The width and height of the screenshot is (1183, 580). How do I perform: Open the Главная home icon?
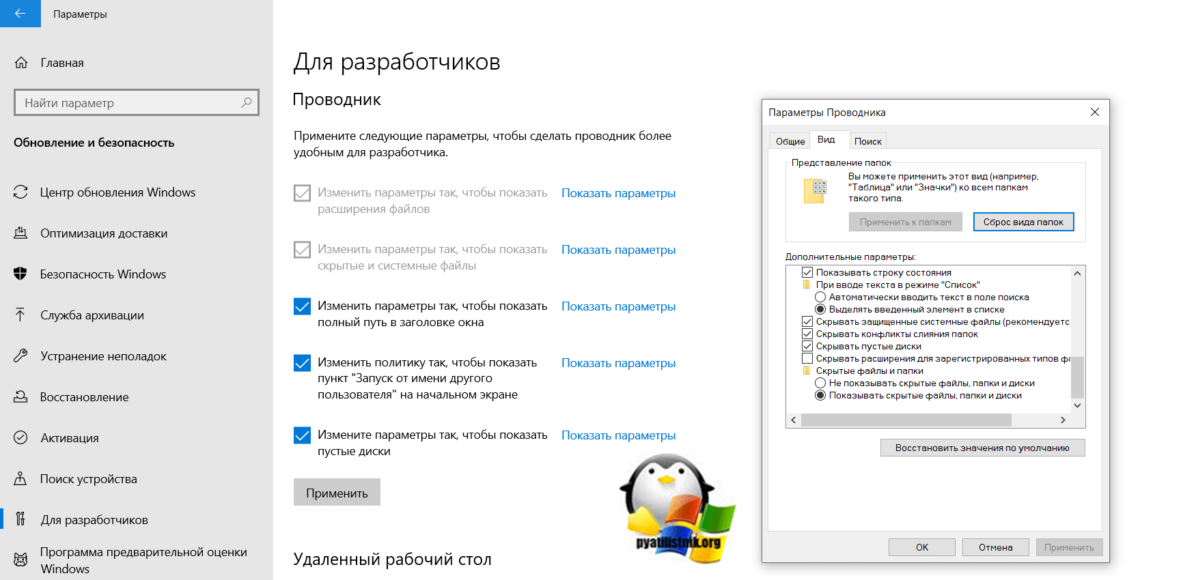pos(21,63)
